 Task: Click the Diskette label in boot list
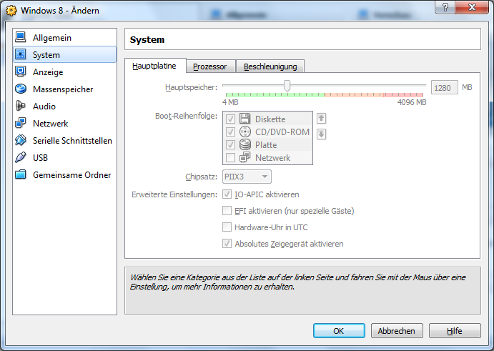[x=270, y=119]
